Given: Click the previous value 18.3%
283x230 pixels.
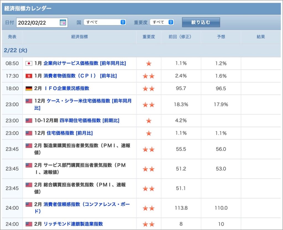Looking at the screenshot, I should (181, 104).
